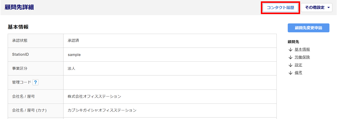
Task: Click the empty 管理コード value cell
Action: point(170,82)
